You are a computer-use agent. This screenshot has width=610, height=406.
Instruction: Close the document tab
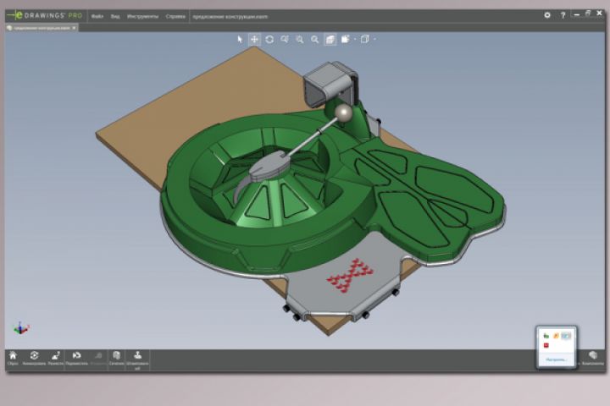[74, 28]
